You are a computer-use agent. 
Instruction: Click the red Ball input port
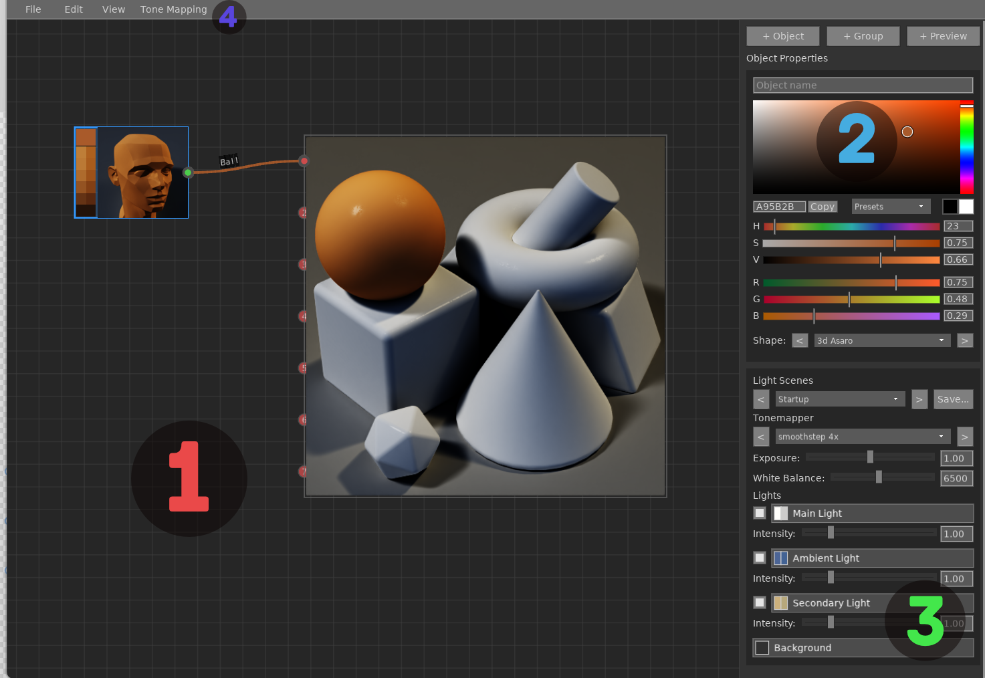304,160
